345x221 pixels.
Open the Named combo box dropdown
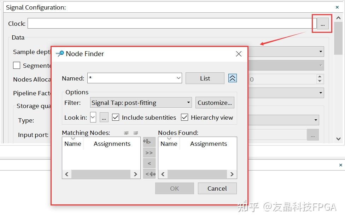(179, 78)
